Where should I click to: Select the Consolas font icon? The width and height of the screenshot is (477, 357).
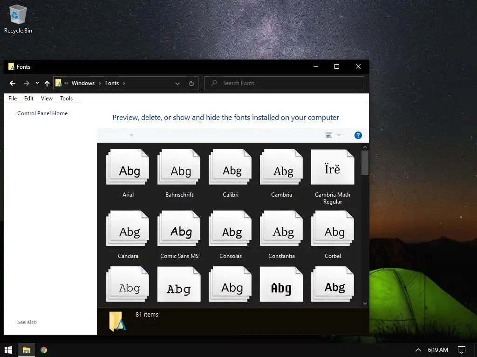pos(230,228)
